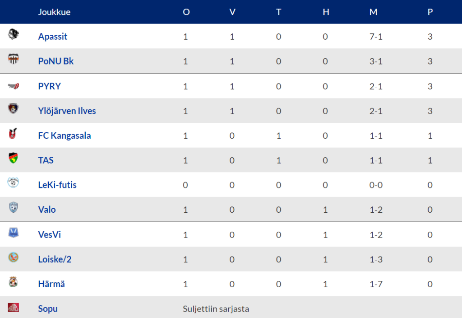
Task: Open the FC Kangasala team page
Action: 65,136
